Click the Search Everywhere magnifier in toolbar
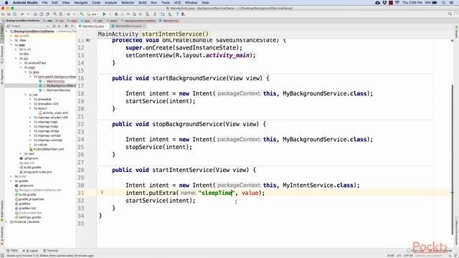This screenshot has width=459, height=258. [x=450, y=14]
